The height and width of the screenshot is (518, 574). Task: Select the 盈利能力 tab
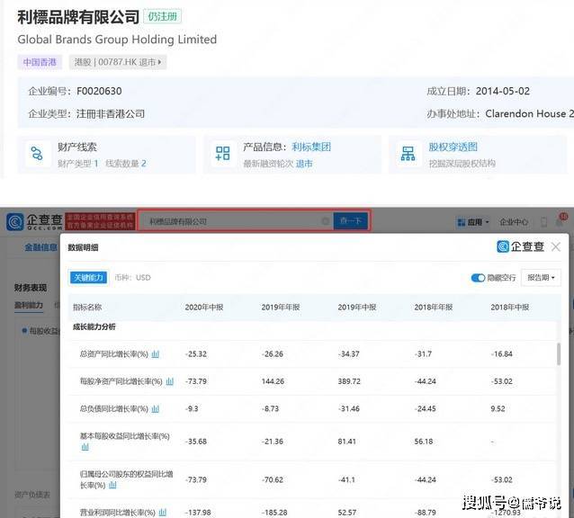pos(29,305)
